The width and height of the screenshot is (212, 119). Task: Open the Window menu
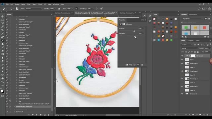(56, 4)
